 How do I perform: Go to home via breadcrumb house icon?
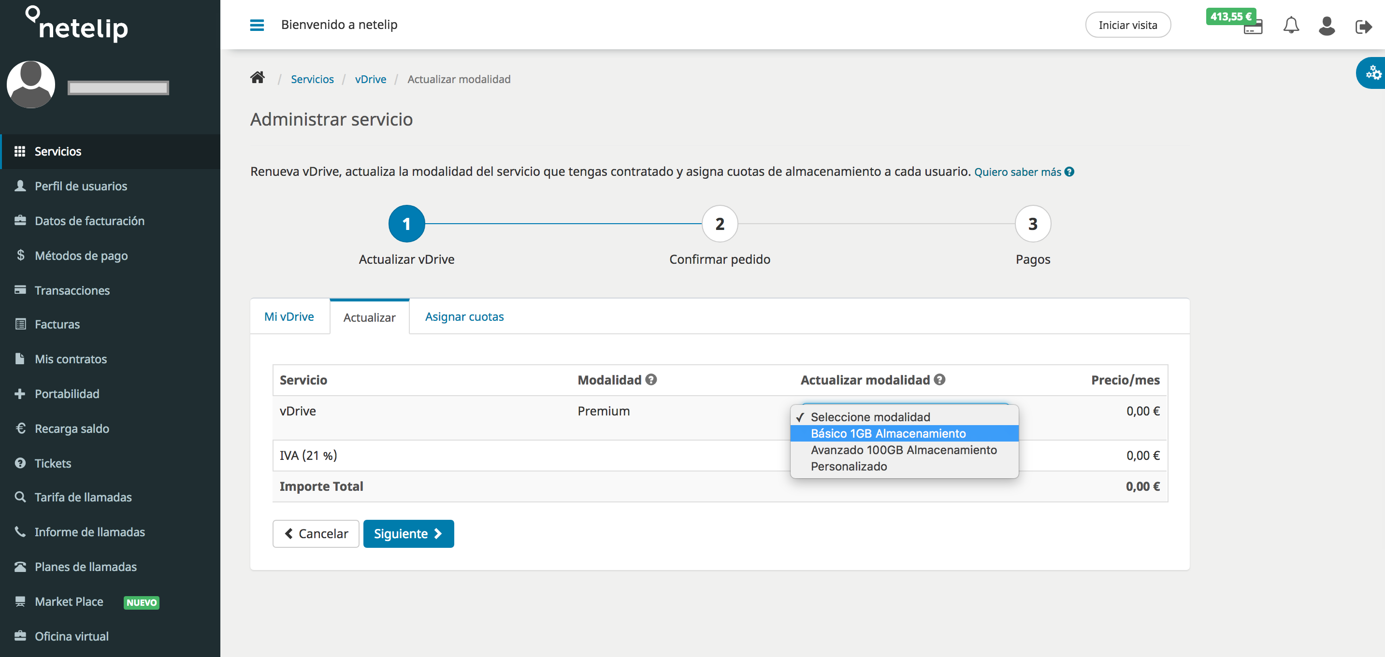pos(258,78)
